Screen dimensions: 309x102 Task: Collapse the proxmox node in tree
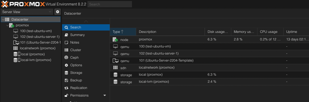click(x=7, y=25)
